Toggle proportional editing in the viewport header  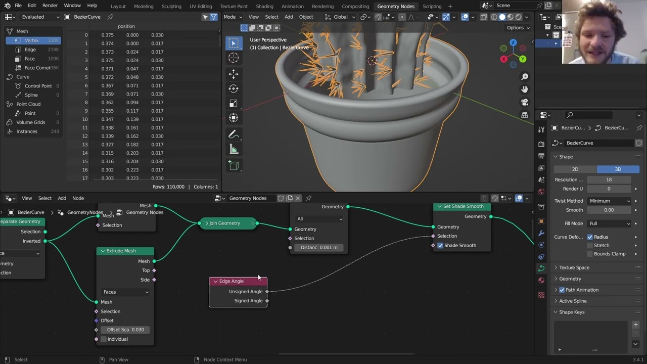402,17
